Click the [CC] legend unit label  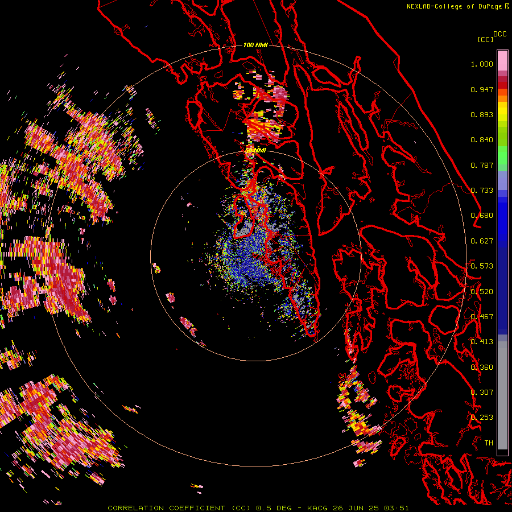[x=485, y=39]
